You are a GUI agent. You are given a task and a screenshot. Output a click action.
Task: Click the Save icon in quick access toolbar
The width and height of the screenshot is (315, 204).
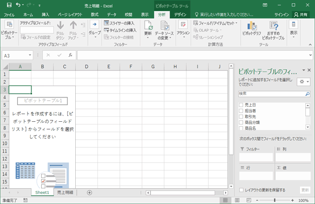coord(9,5)
